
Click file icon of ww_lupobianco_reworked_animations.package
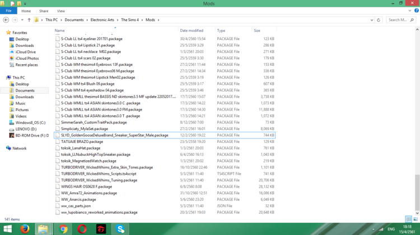[57, 212]
